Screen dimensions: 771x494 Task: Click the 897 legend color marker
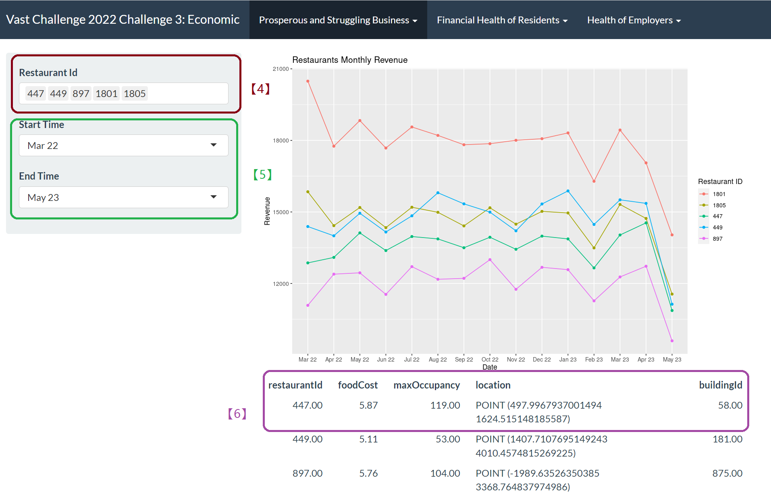(704, 239)
